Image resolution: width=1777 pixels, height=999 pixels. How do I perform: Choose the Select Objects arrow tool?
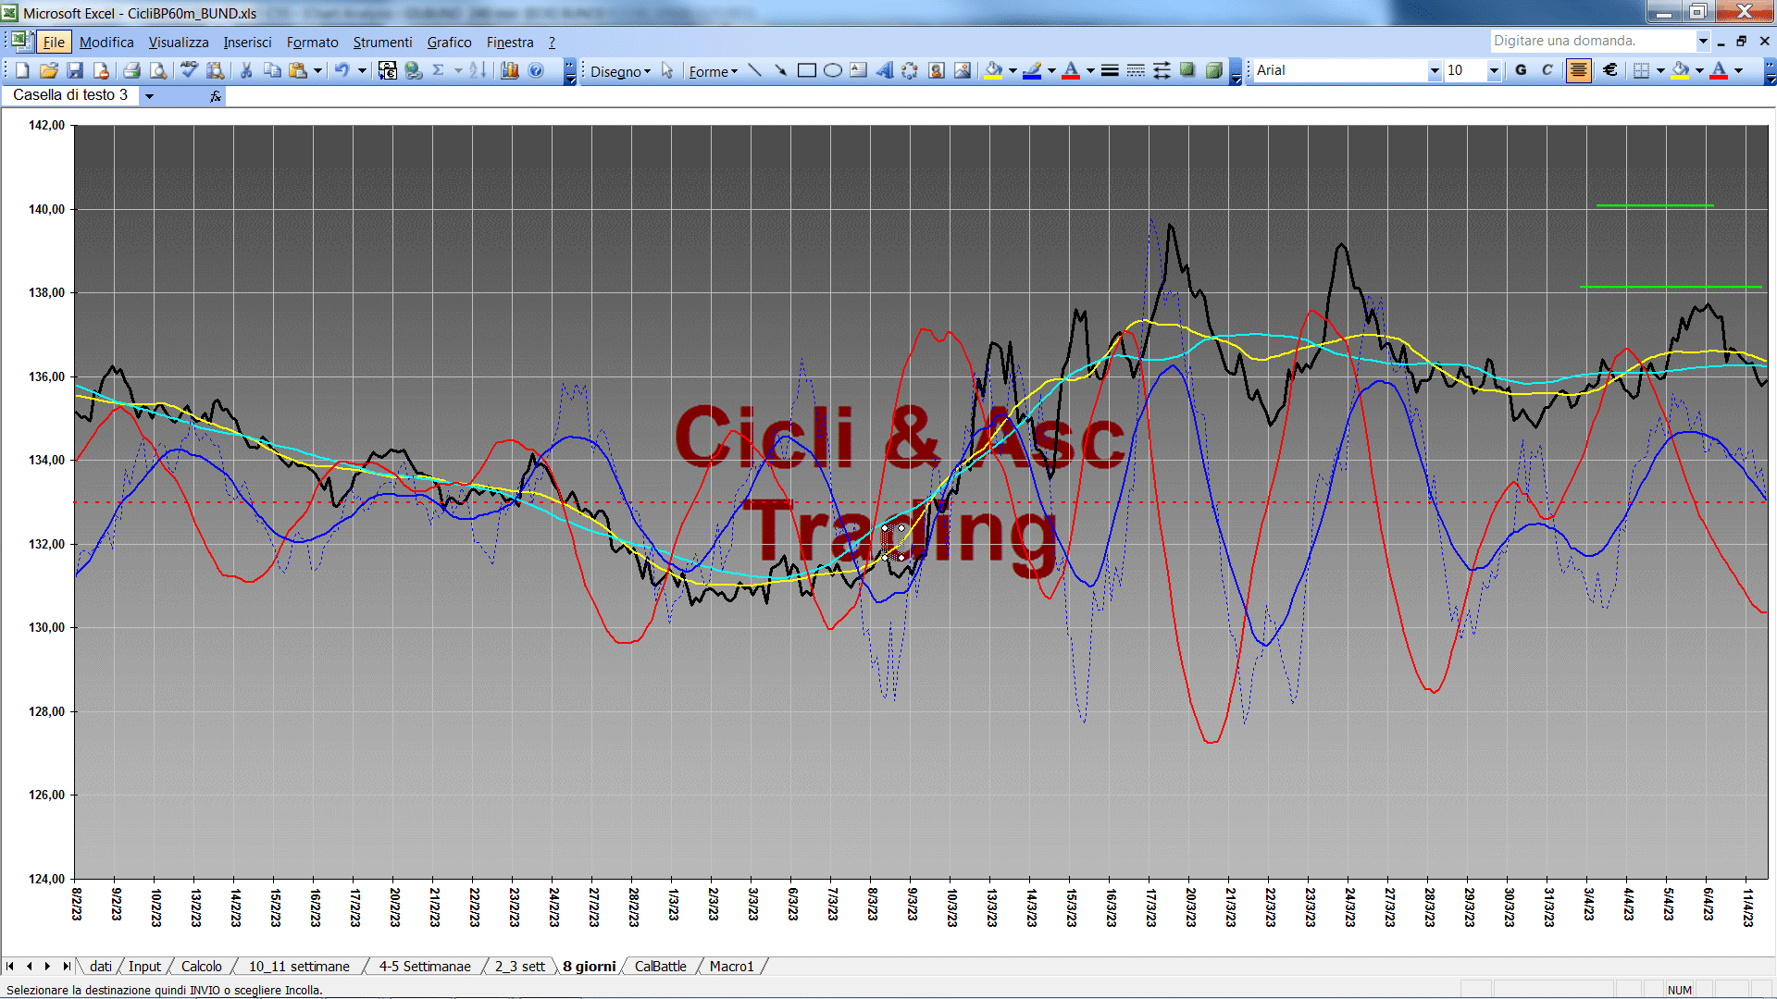coord(667,70)
